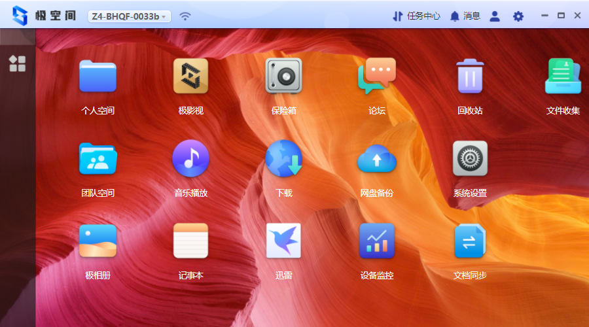Viewport: 589px width, 327px height.
Task: Expand the Z4-BHQF-0033b device dropdown
Action: (x=129, y=16)
